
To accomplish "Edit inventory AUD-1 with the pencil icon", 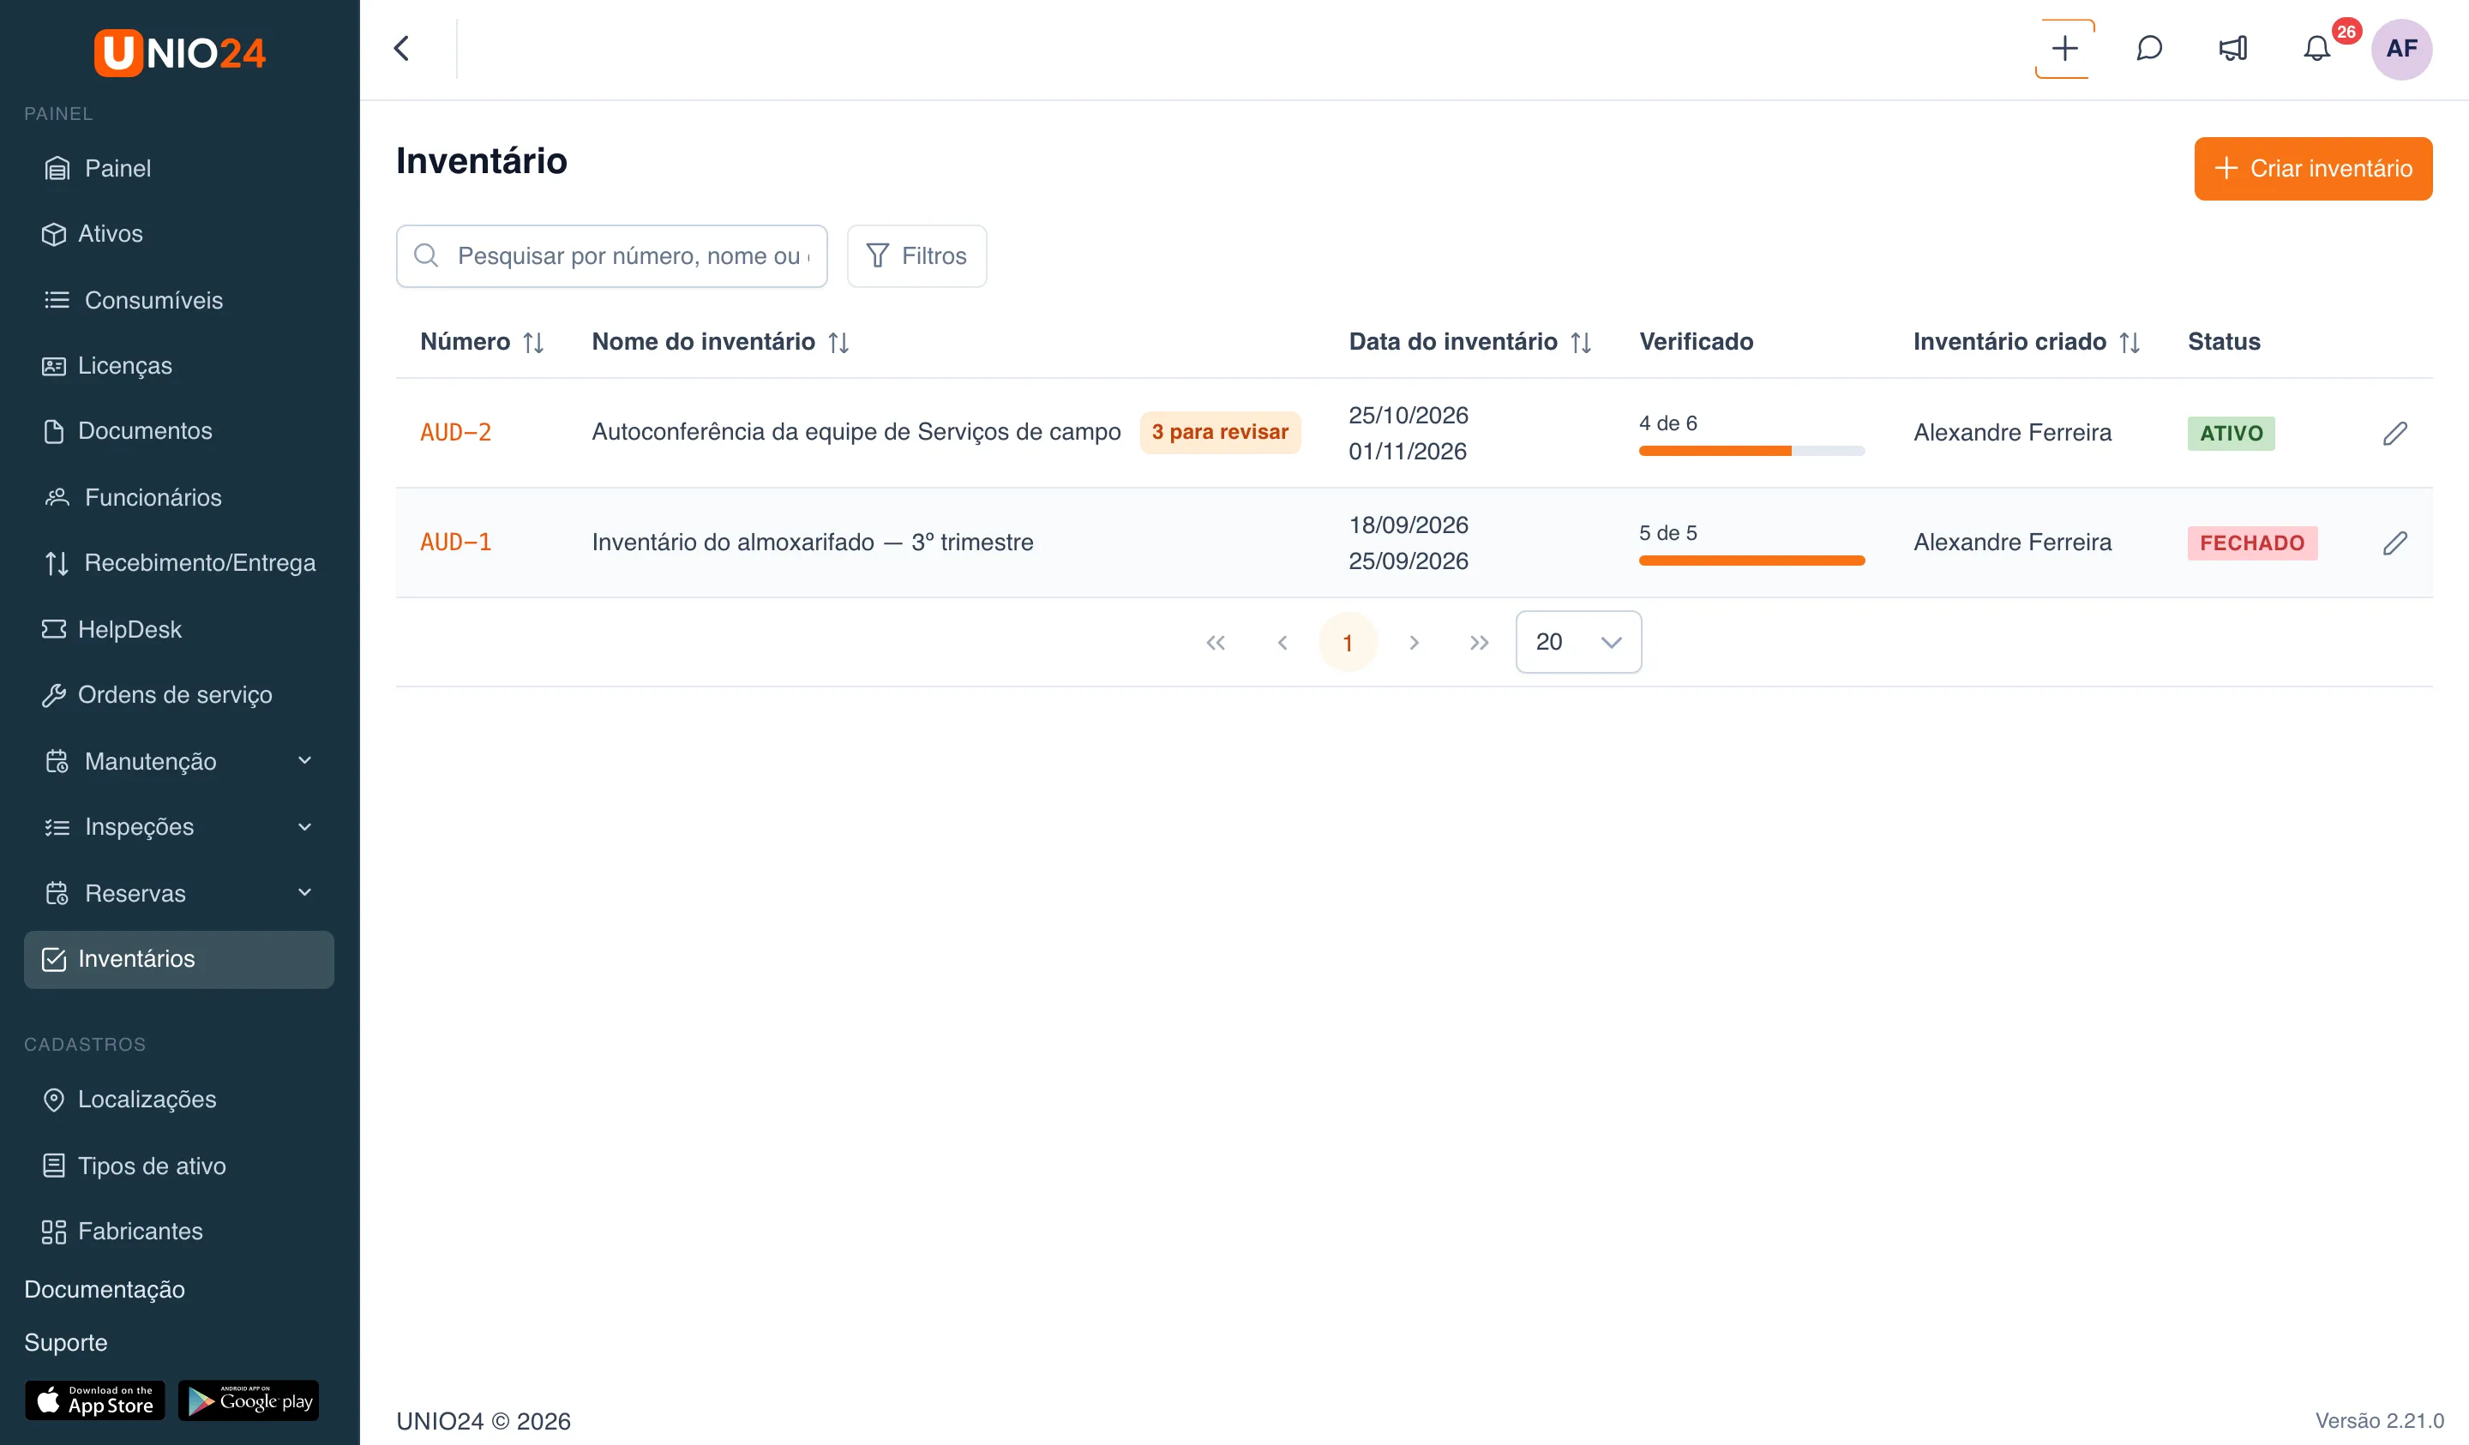I will (2394, 543).
